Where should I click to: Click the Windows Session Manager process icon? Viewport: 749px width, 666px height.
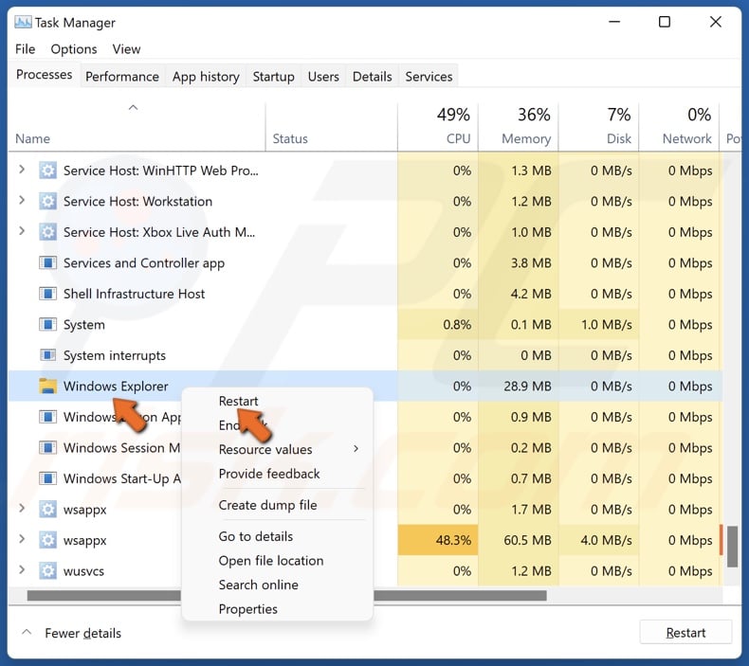pos(47,448)
